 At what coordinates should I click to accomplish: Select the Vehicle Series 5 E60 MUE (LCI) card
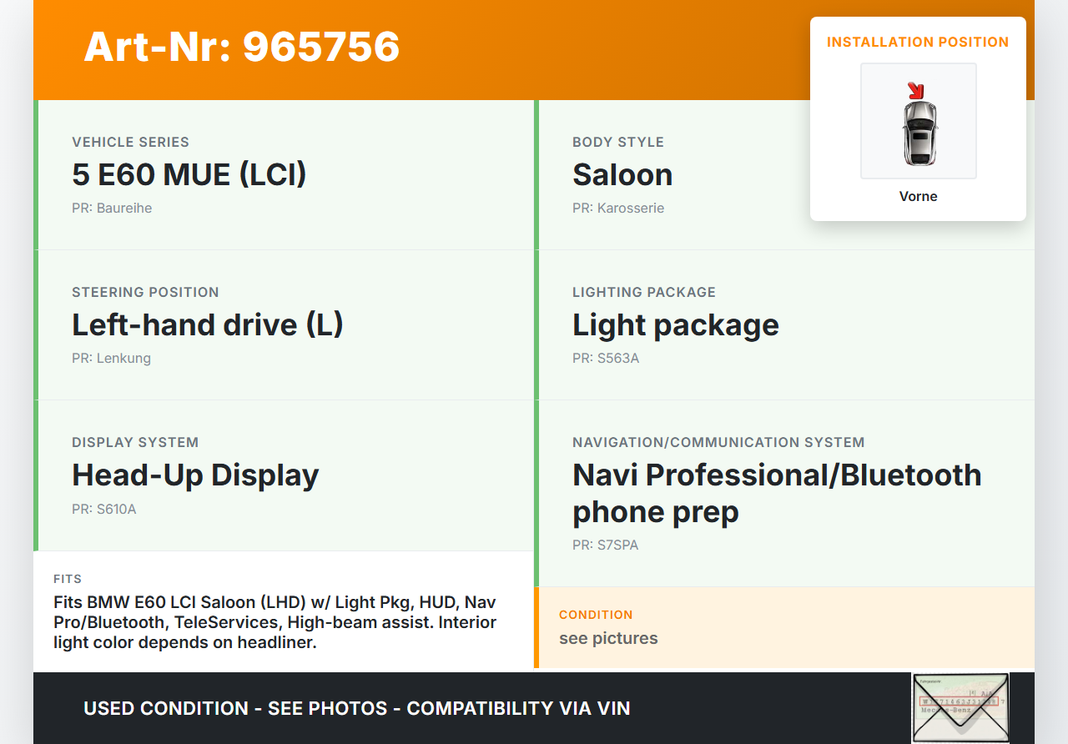(x=284, y=174)
